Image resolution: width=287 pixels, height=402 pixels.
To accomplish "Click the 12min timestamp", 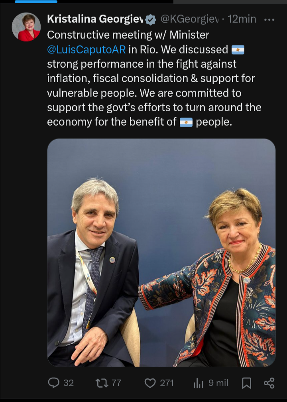I will coord(242,19).
